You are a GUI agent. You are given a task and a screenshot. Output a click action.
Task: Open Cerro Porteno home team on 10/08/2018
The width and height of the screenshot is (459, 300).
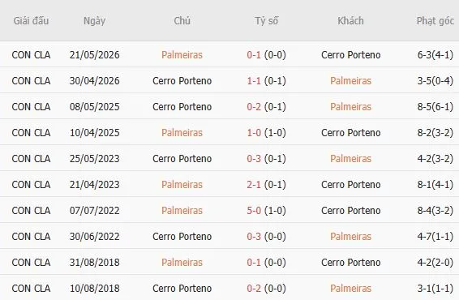click(182, 289)
